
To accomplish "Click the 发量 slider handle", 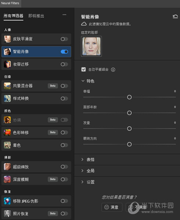I will click(129, 129).
